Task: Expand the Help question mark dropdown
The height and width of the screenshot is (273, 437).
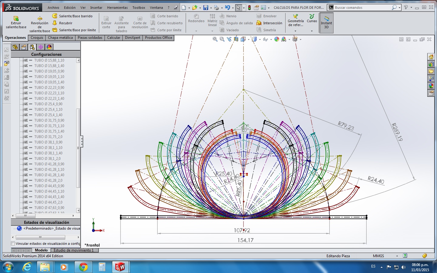Action: click(x=411, y=8)
